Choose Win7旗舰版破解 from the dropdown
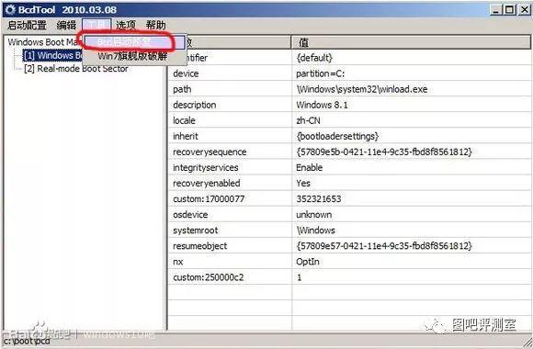Image resolution: width=533 pixels, height=349 pixels. pos(132,56)
